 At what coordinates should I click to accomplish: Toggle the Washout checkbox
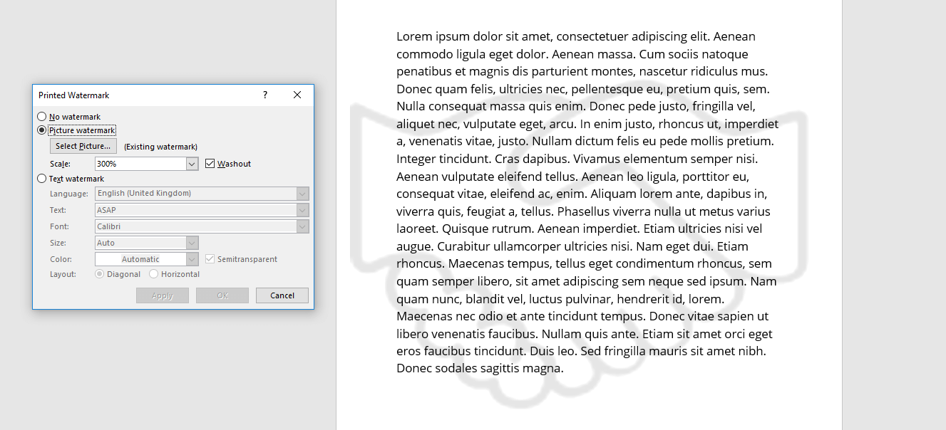[x=210, y=164]
